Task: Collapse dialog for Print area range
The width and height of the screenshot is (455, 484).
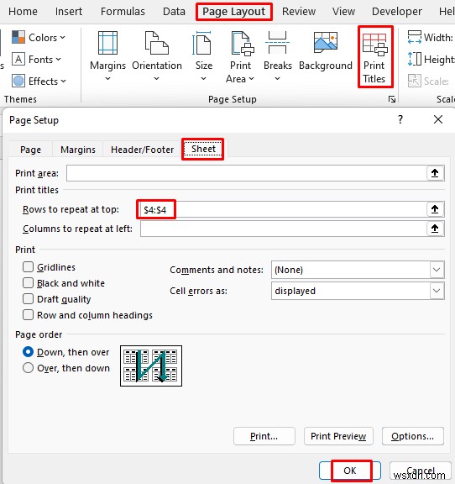Action: click(435, 173)
